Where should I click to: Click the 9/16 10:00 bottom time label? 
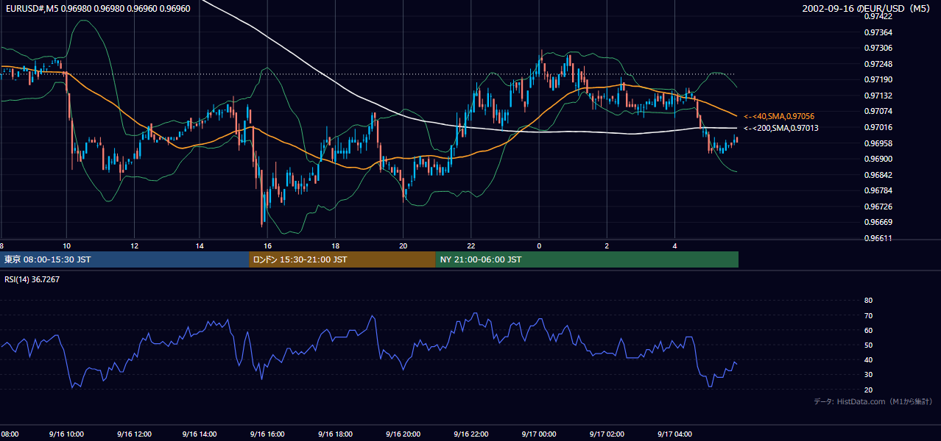pyautogui.click(x=65, y=434)
